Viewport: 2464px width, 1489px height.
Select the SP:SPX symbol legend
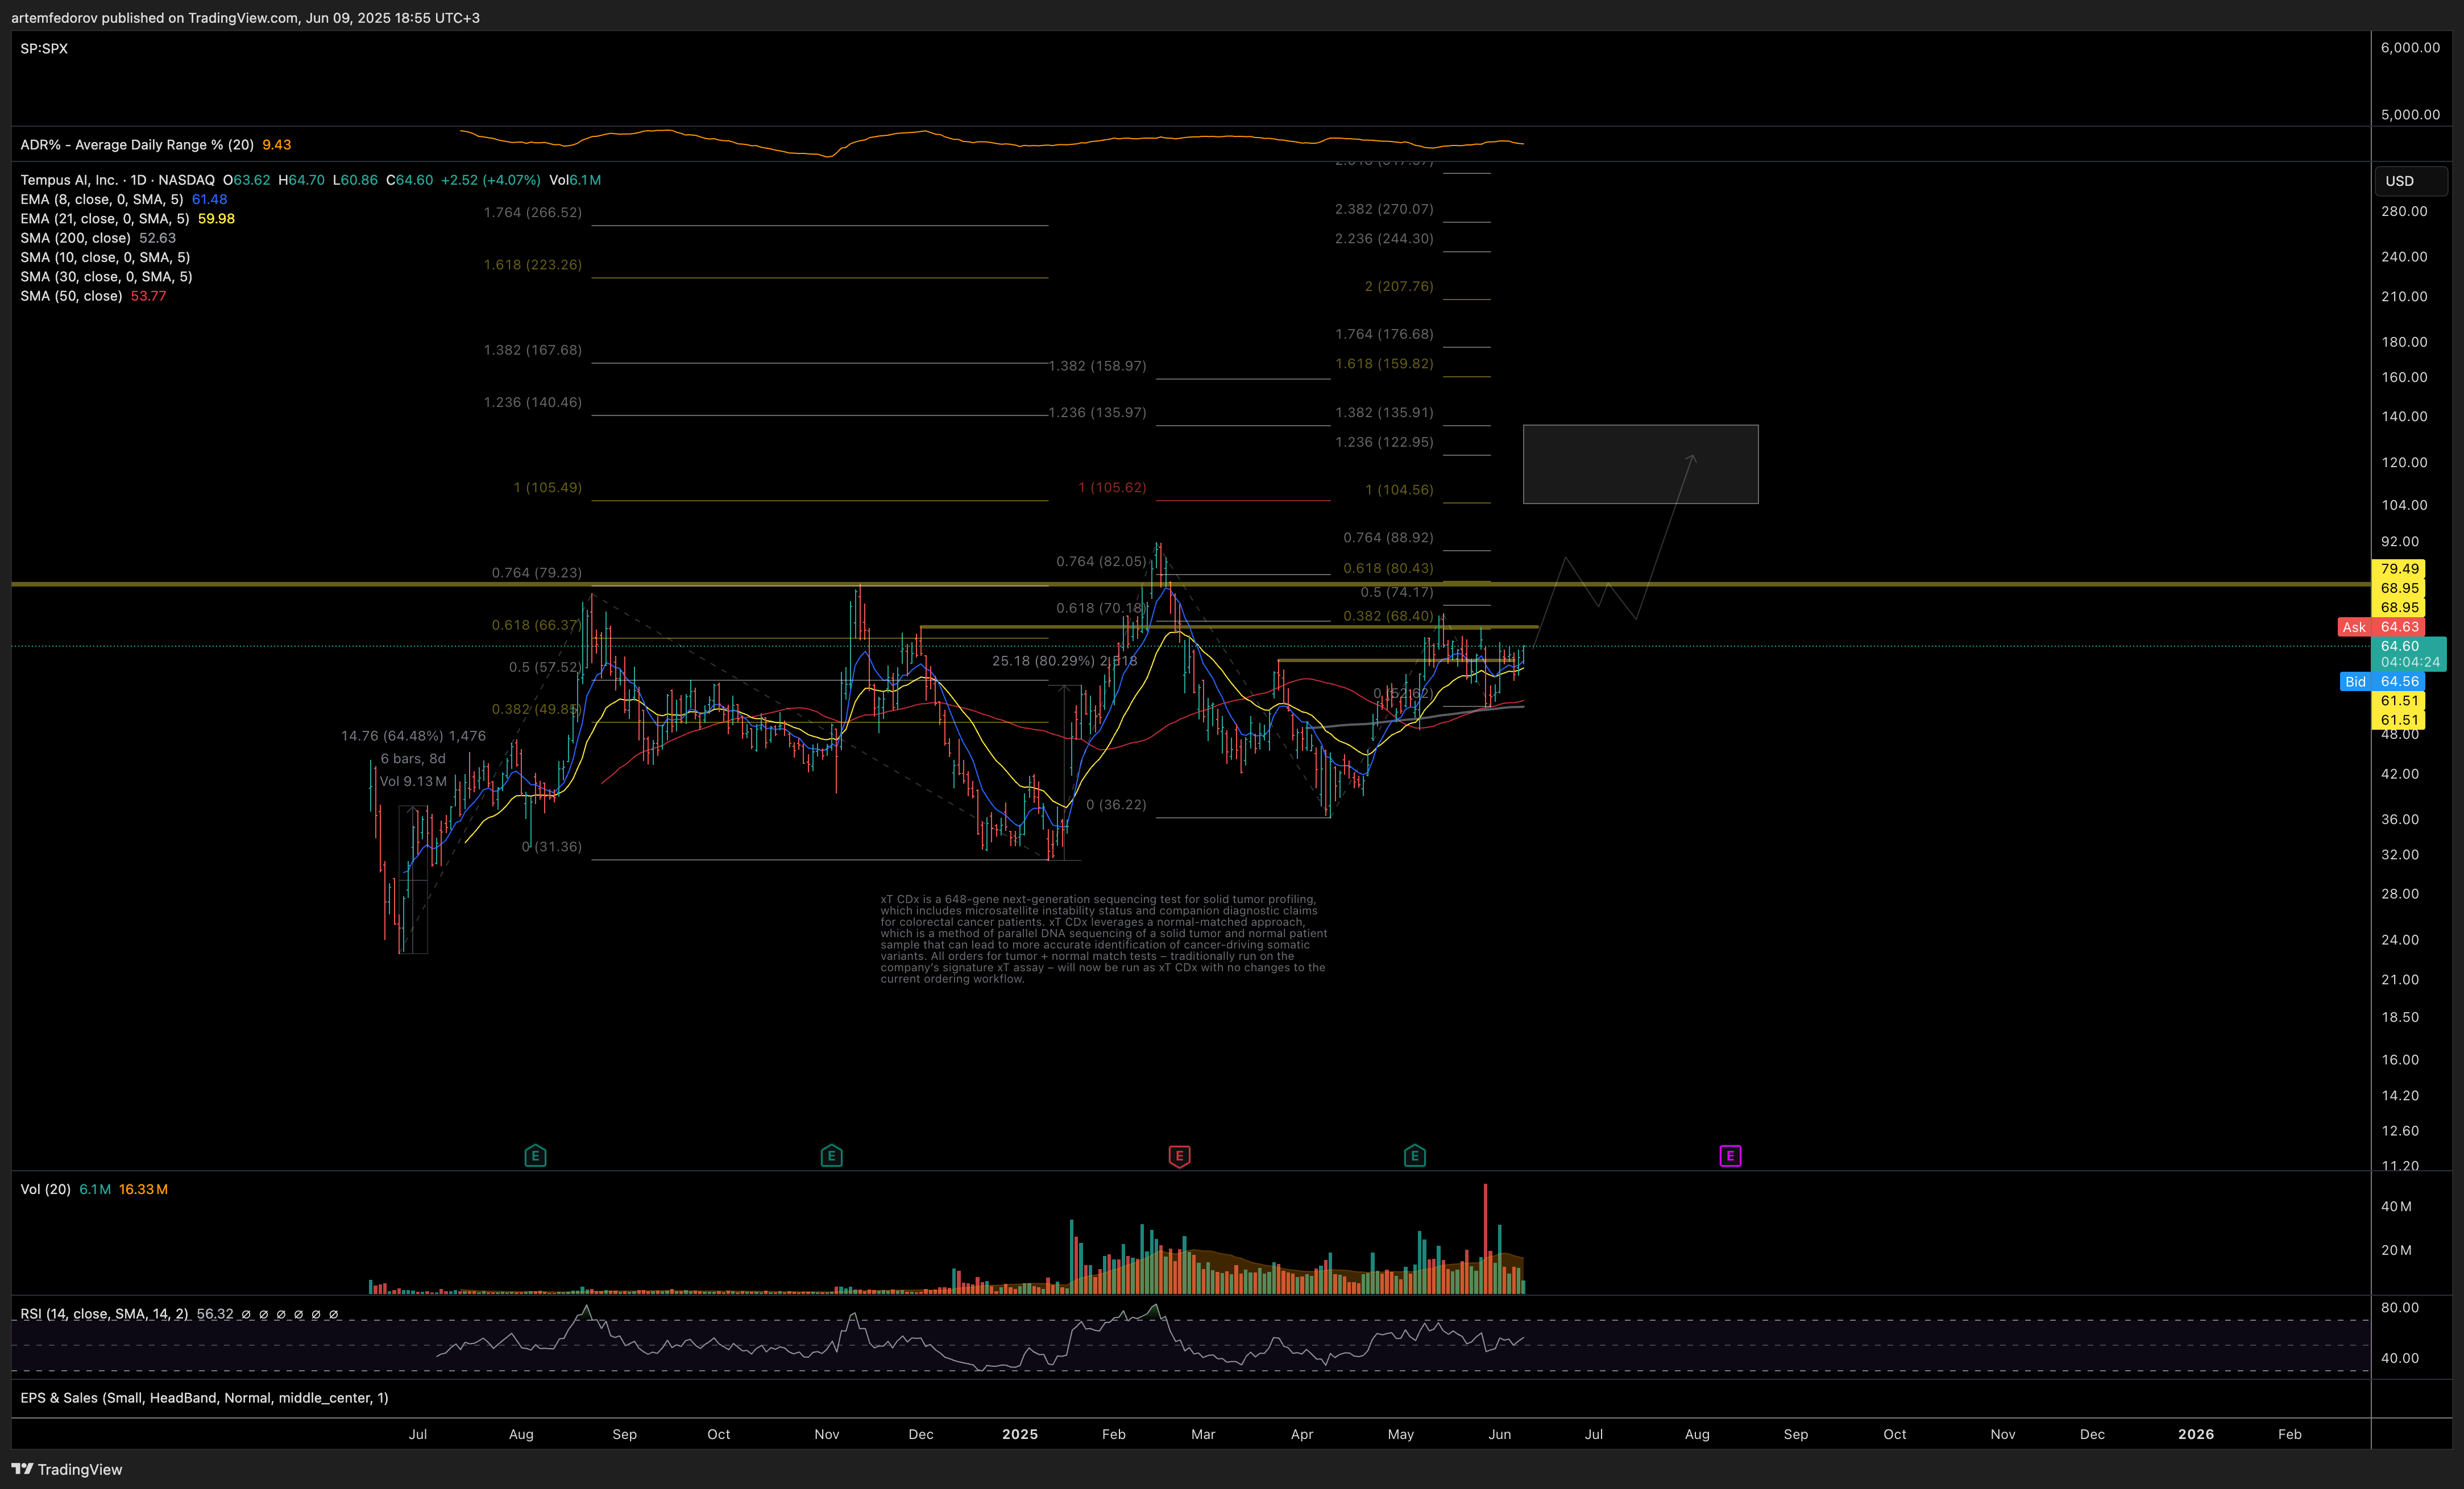pyautogui.click(x=44, y=48)
